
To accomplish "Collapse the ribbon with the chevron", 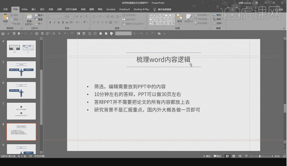I will [284, 28].
